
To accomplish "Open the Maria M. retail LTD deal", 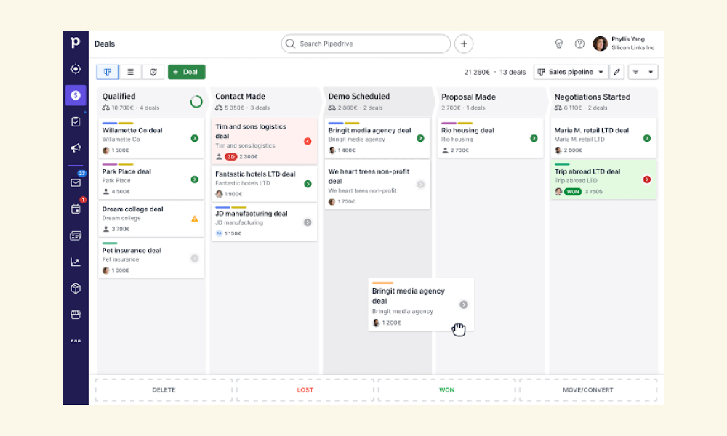I will [603, 138].
